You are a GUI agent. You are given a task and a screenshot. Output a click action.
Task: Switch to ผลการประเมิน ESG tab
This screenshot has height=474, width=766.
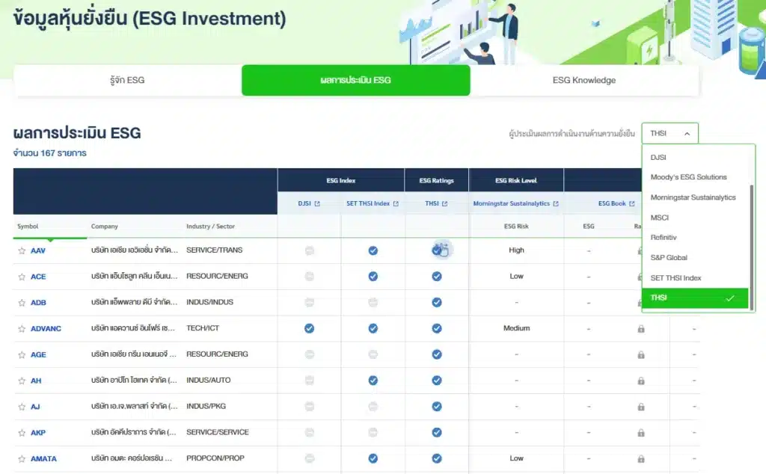(x=355, y=80)
